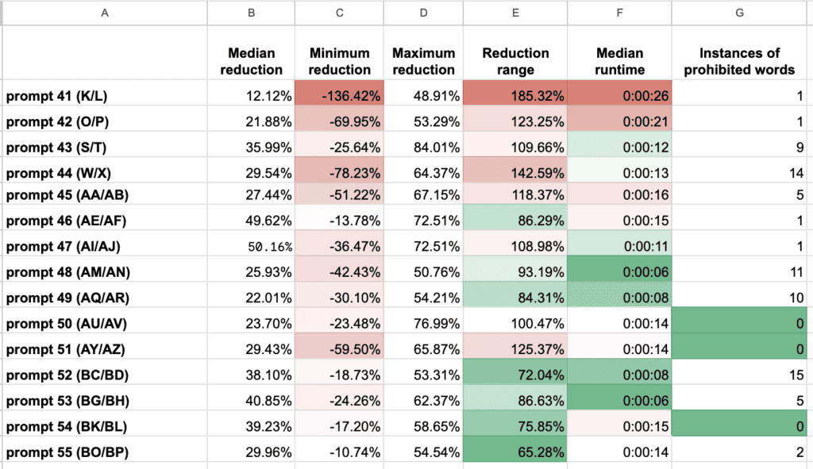Click the -136.42% minimum reduction cell
This screenshot has width=813, height=469.
[x=339, y=96]
